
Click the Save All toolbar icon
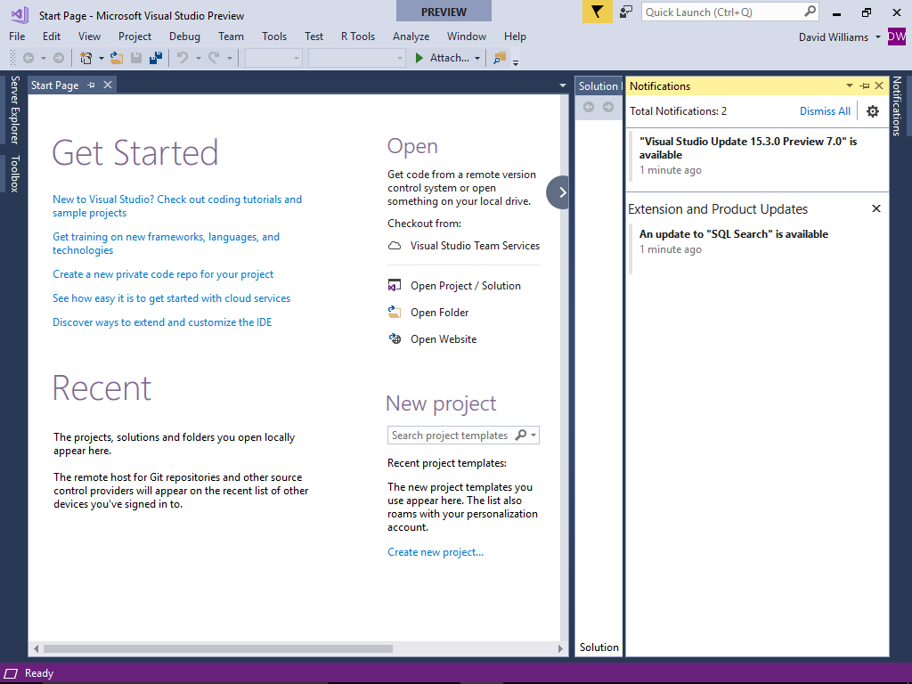click(x=156, y=58)
